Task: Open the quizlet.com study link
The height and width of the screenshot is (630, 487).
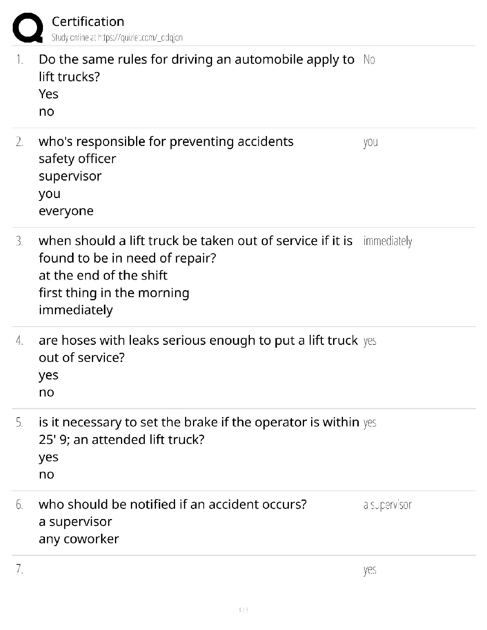Action: point(117,38)
